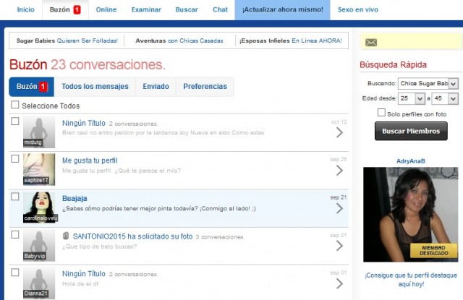The width and height of the screenshot is (463, 300).
Task: Open the Buscando dropdown Chica Sugar Baby
Action: pyautogui.click(x=428, y=83)
